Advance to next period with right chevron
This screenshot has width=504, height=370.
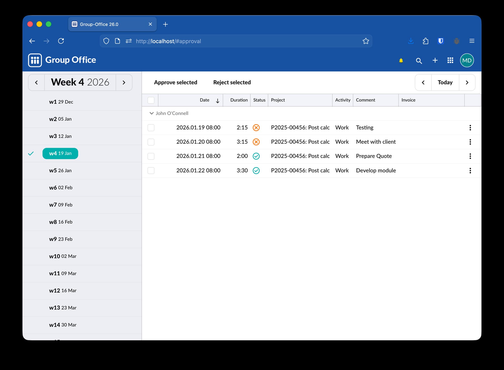click(x=467, y=82)
